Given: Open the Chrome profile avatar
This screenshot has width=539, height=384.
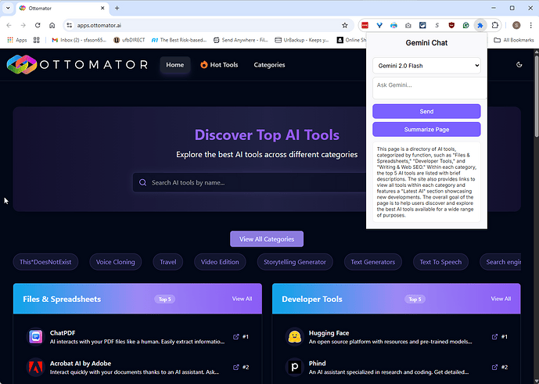Looking at the screenshot, I should [x=516, y=25].
